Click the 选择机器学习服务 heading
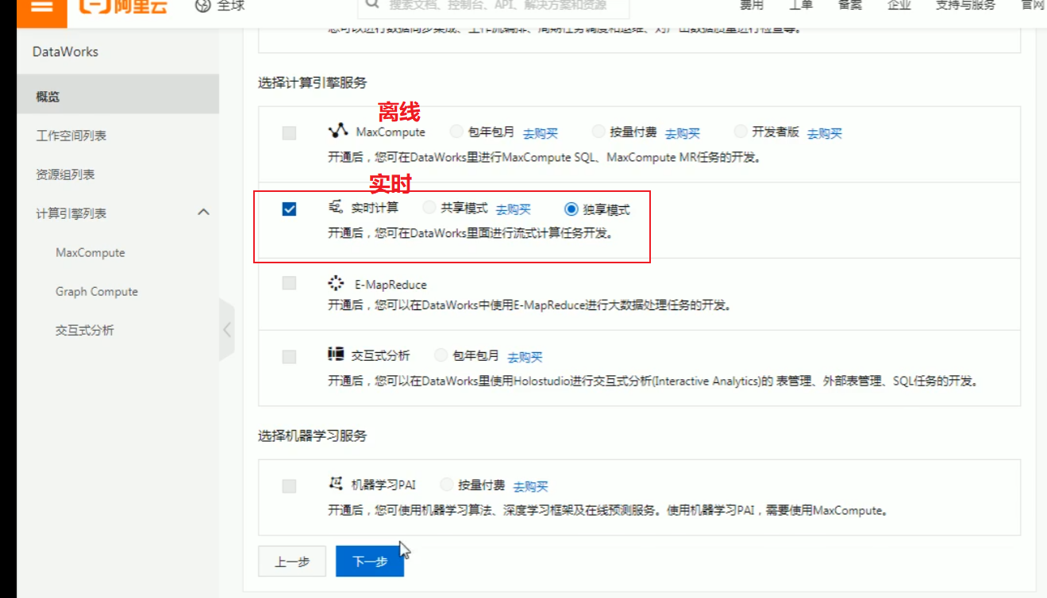1047x598 pixels. [312, 435]
